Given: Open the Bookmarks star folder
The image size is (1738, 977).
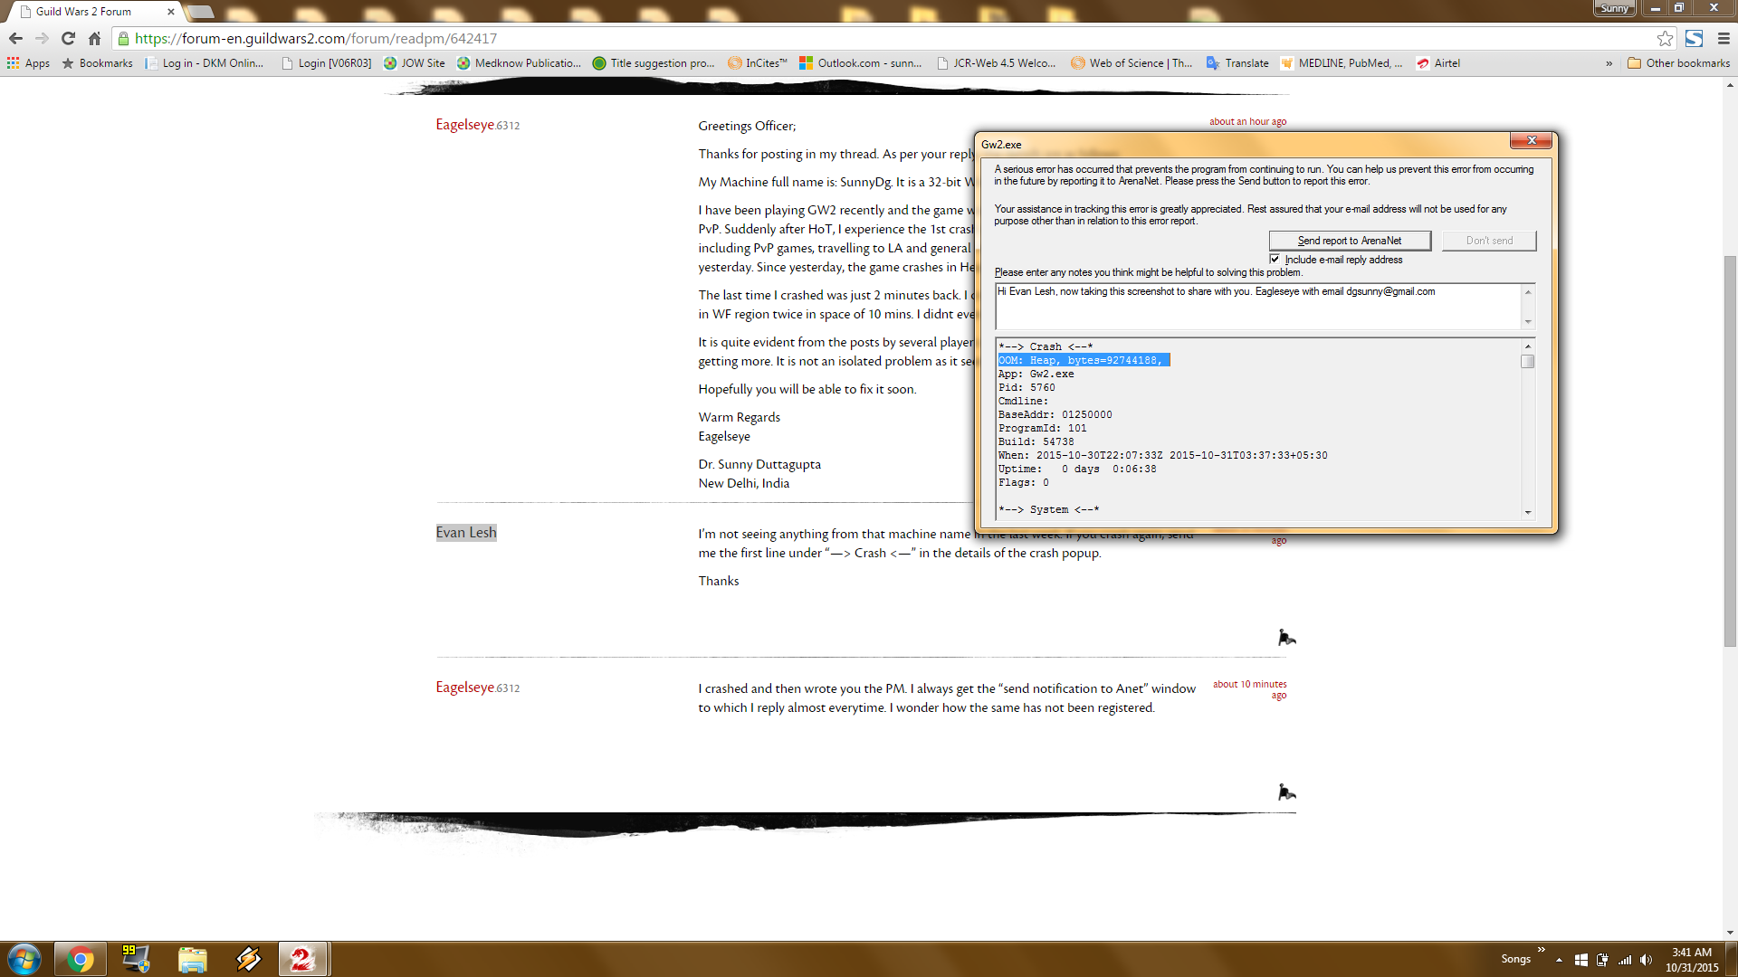Looking at the screenshot, I should click(x=97, y=63).
